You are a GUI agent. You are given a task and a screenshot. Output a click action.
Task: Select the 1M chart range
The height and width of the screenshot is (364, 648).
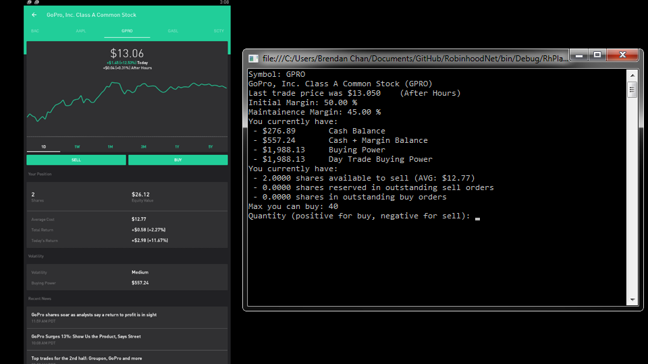click(x=110, y=146)
